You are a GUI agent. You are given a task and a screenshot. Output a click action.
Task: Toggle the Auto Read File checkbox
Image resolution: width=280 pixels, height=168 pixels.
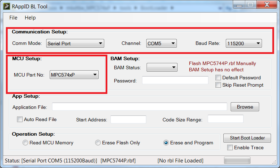tap(20, 119)
